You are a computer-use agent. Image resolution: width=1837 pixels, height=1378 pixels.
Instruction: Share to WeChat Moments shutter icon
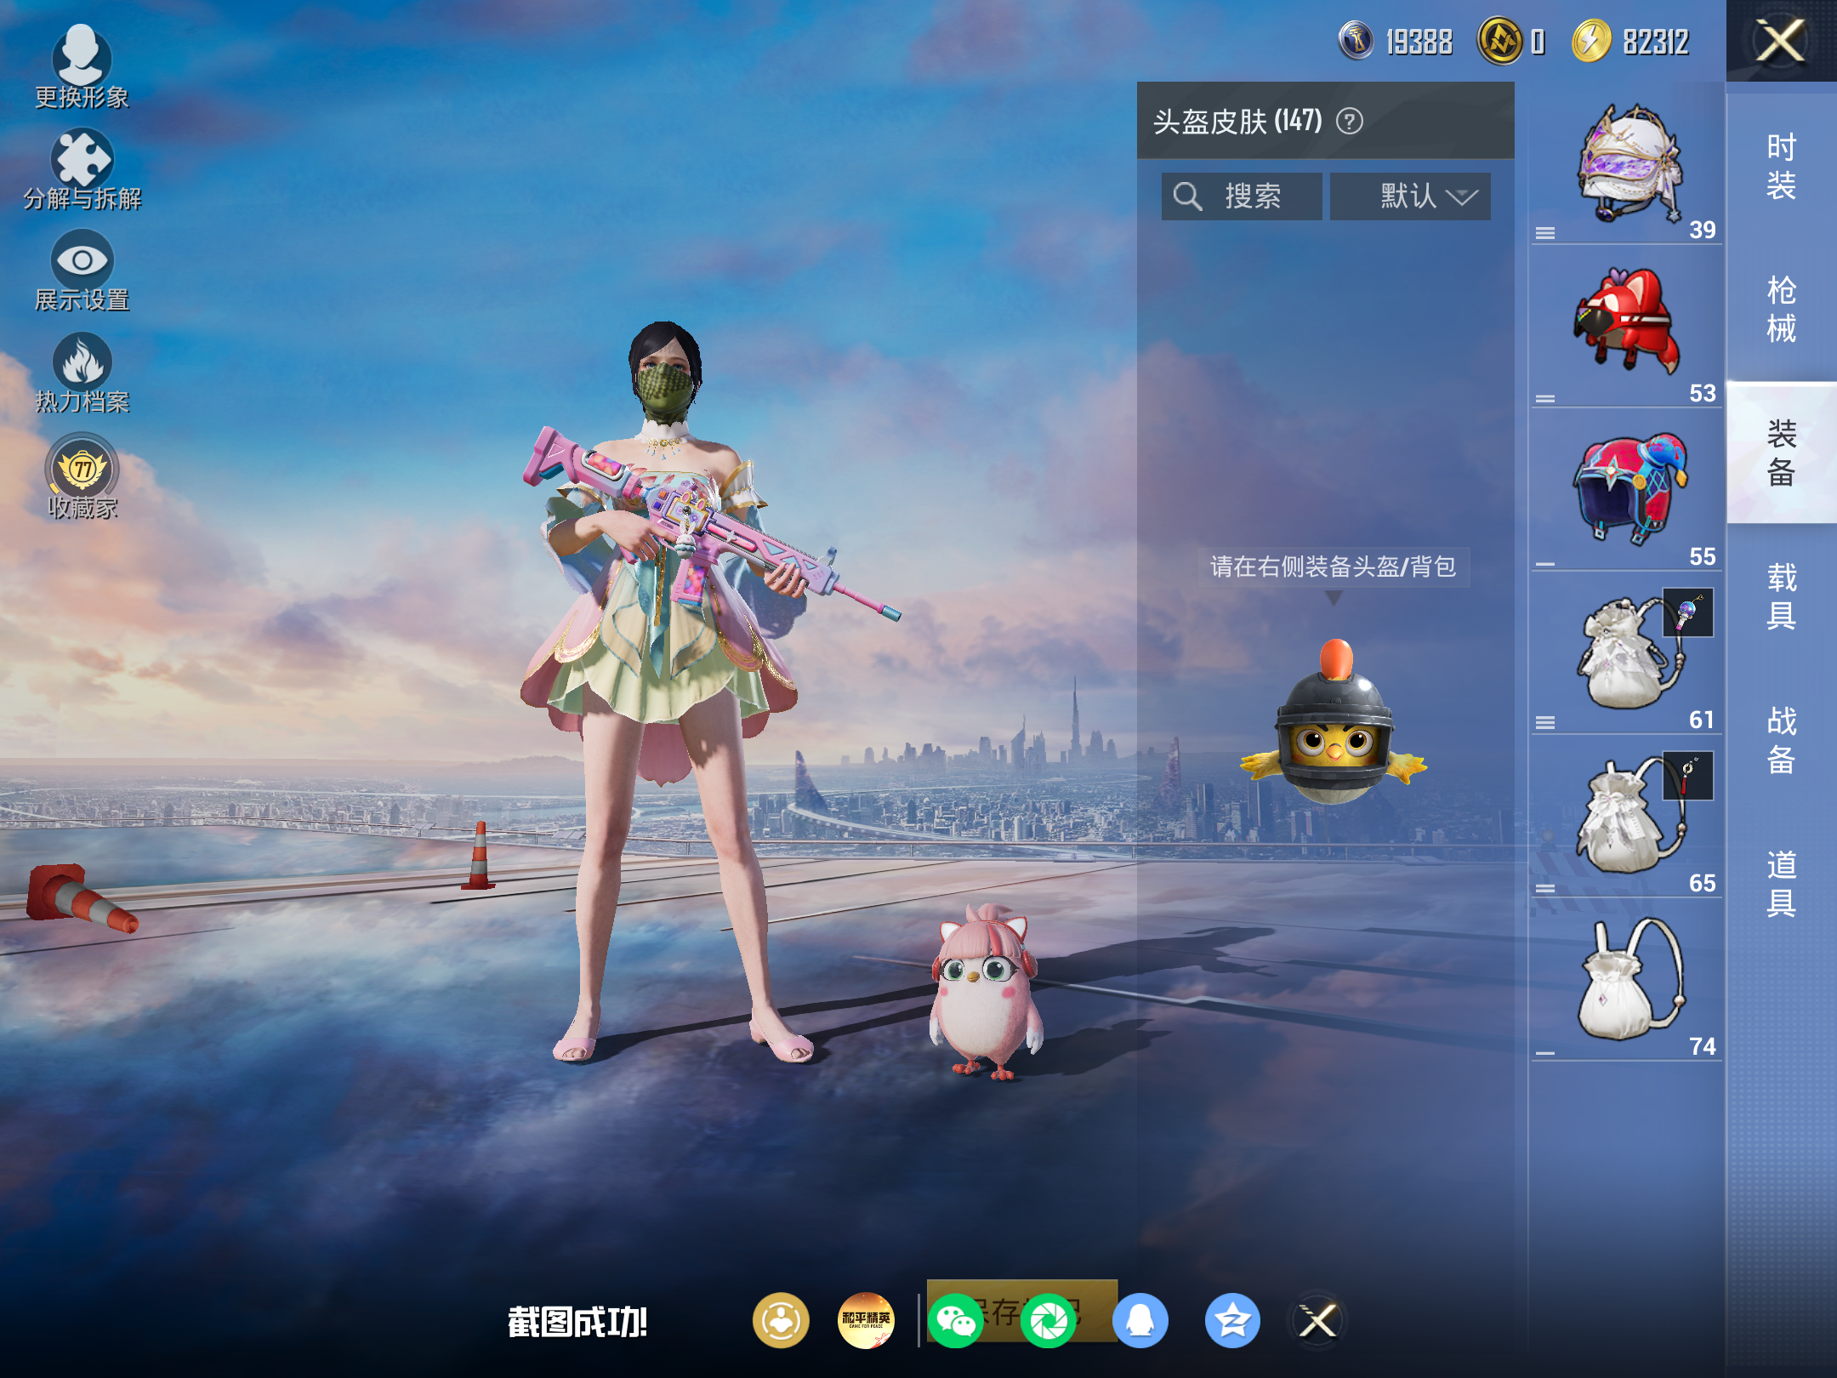pos(1048,1320)
